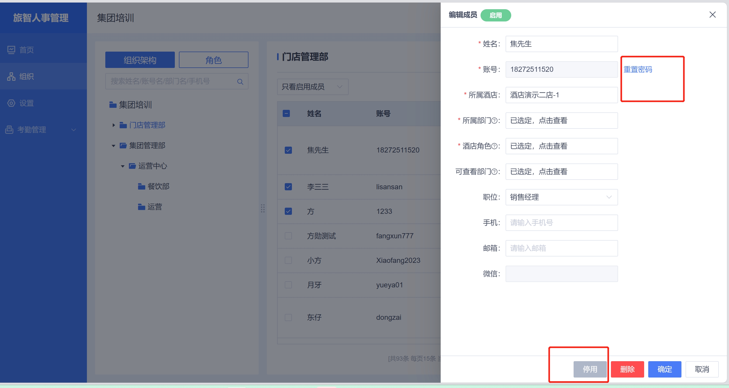
Task: Click help icon next to 可查看部门
Action: [x=494, y=172]
